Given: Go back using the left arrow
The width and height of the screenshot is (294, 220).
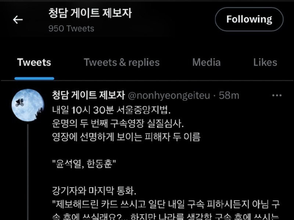Looking at the screenshot, I should point(18,20).
